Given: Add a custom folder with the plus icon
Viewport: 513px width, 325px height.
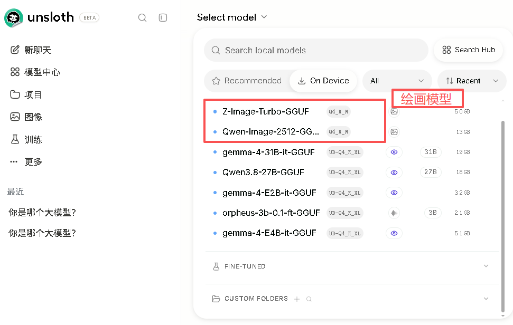Looking at the screenshot, I should [297, 299].
